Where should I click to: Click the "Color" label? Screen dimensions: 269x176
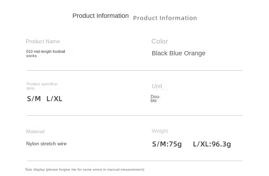(x=160, y=41)
